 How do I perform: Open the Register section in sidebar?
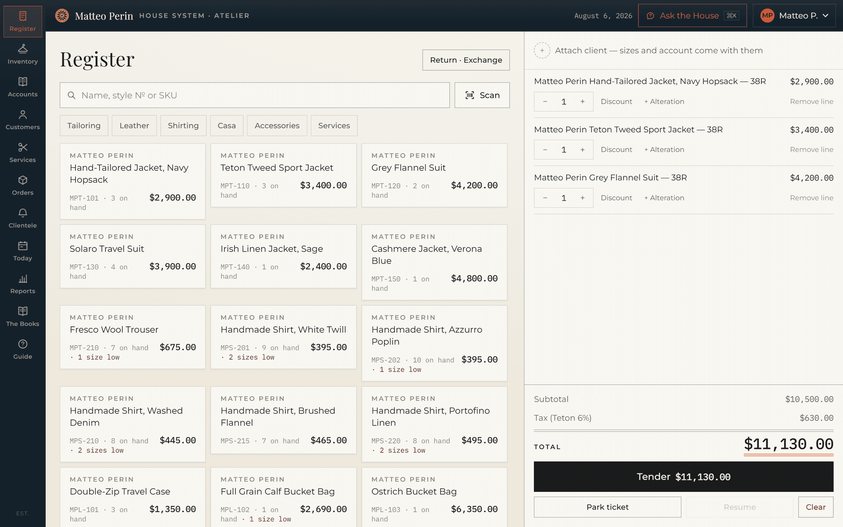pos(23,22)
